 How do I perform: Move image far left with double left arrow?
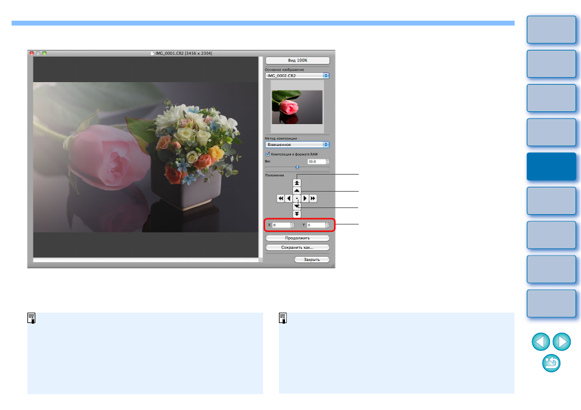pyautogui.click(x=281, y=199)
